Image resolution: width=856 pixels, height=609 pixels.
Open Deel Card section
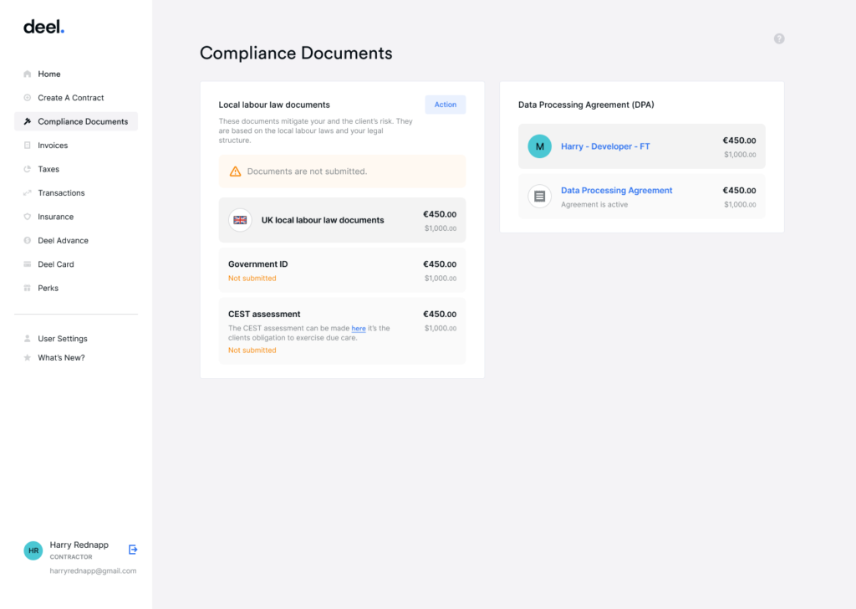pos(76,264)
